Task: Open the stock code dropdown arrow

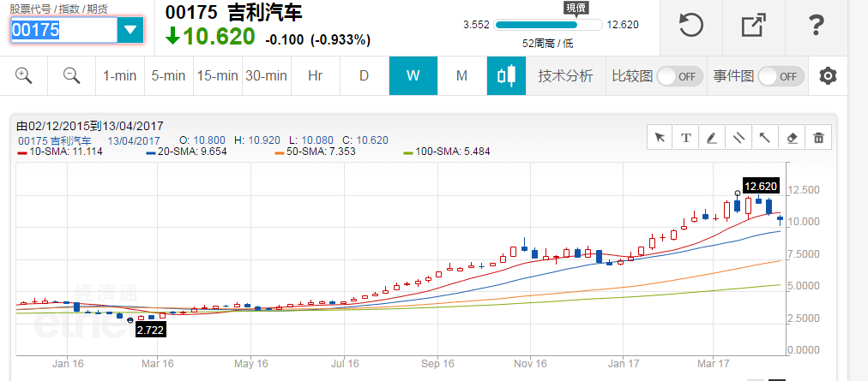Action: tap(130, 30)
